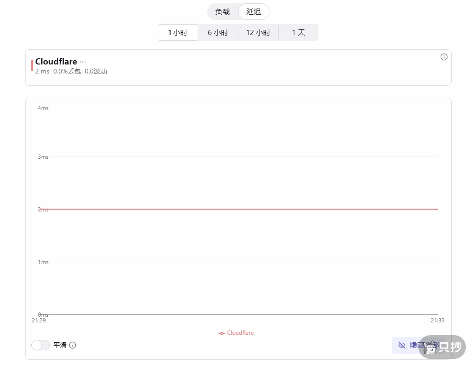Viewport: 473px width, 366px height.
Task: Click the crossed-eye icon in 隐藏全部
Action: click(402, 345)
